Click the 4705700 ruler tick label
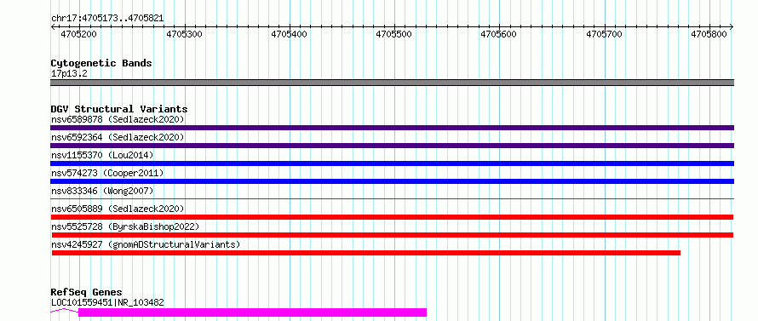 click(605, 34)
